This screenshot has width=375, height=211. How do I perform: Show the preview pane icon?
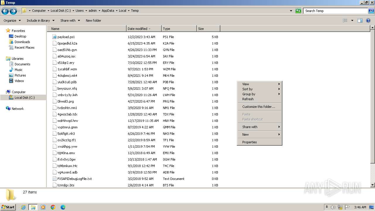[x=360, y=21]
